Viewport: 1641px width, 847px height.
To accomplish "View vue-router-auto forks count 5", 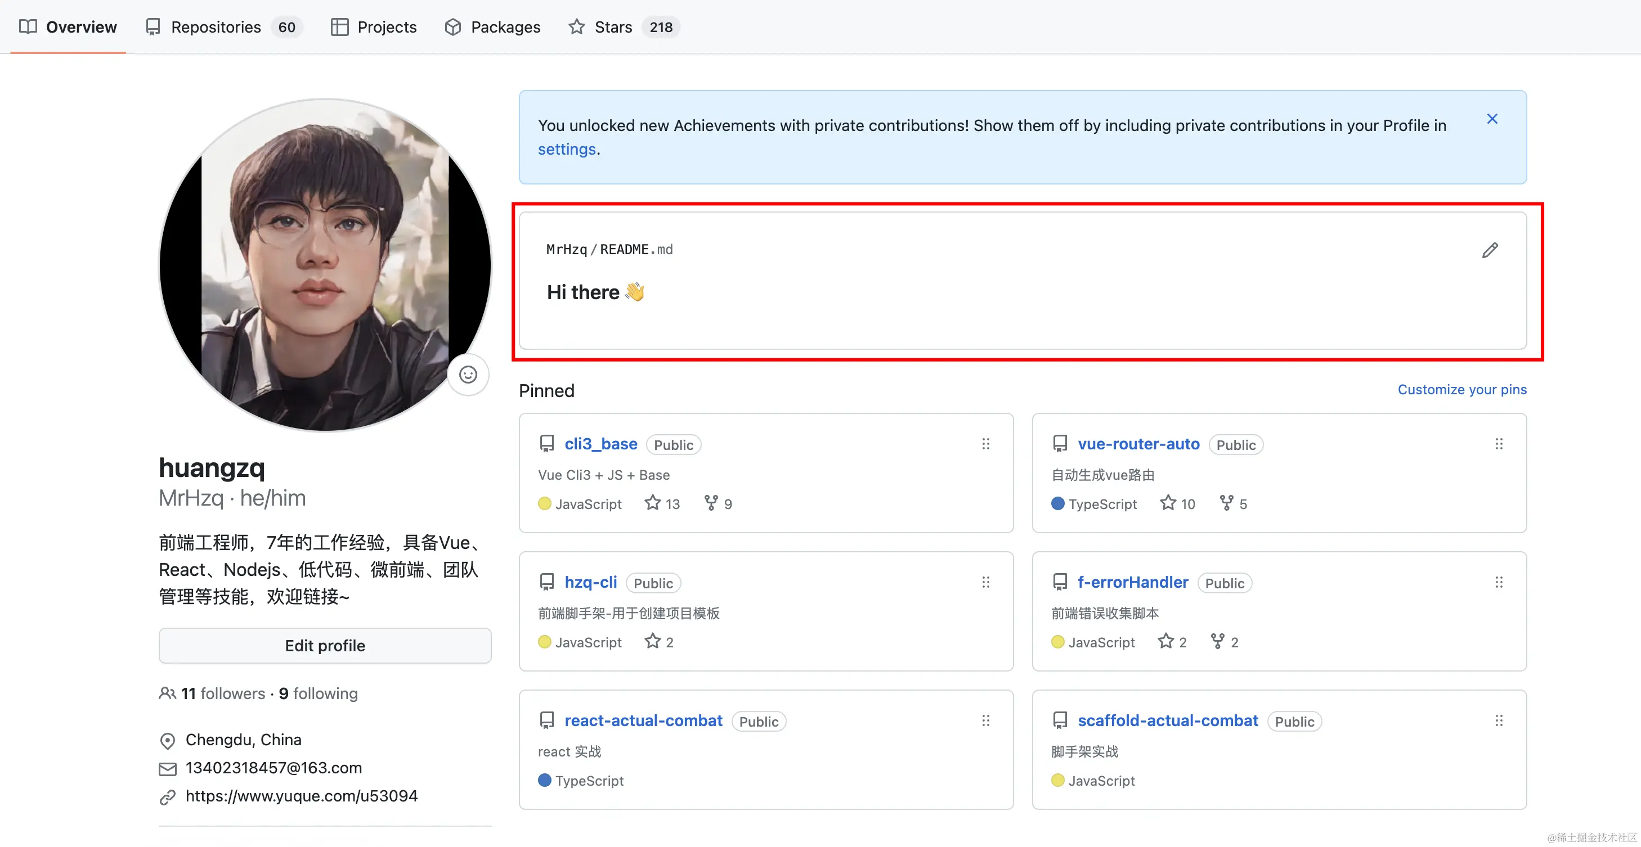I will [x=1234, y=504].
